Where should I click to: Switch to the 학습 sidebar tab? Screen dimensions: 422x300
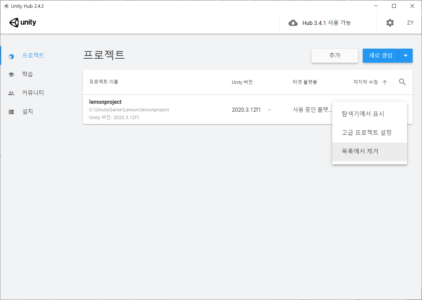click(x=27, y=74)
